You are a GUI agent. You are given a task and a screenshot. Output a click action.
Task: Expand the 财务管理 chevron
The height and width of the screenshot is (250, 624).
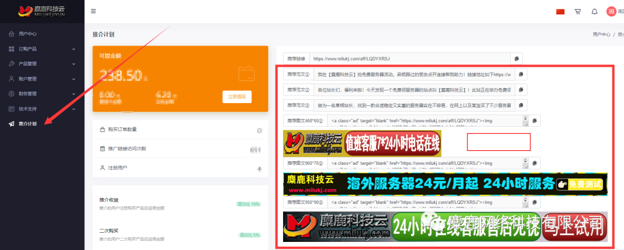pyautogui.click(x=73, y=94)
